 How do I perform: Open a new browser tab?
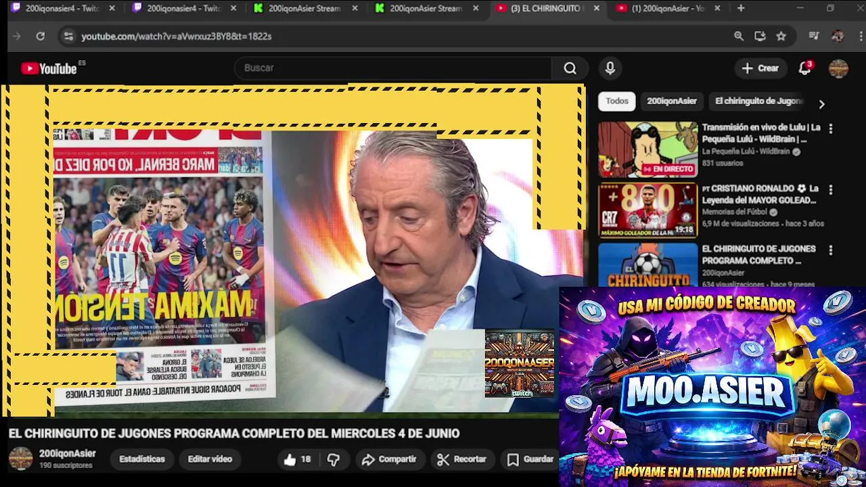pos(741,8)
